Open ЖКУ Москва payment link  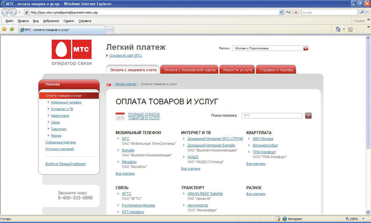coord(263,138)
